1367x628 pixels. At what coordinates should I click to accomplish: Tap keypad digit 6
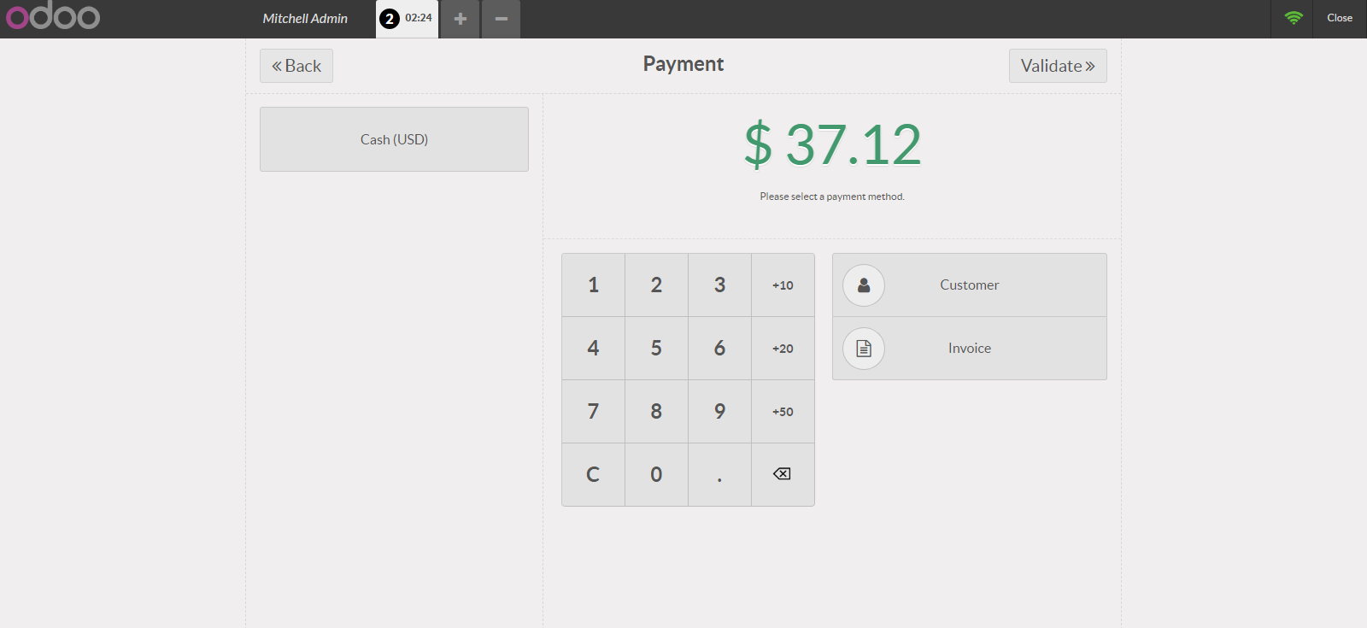719,348
